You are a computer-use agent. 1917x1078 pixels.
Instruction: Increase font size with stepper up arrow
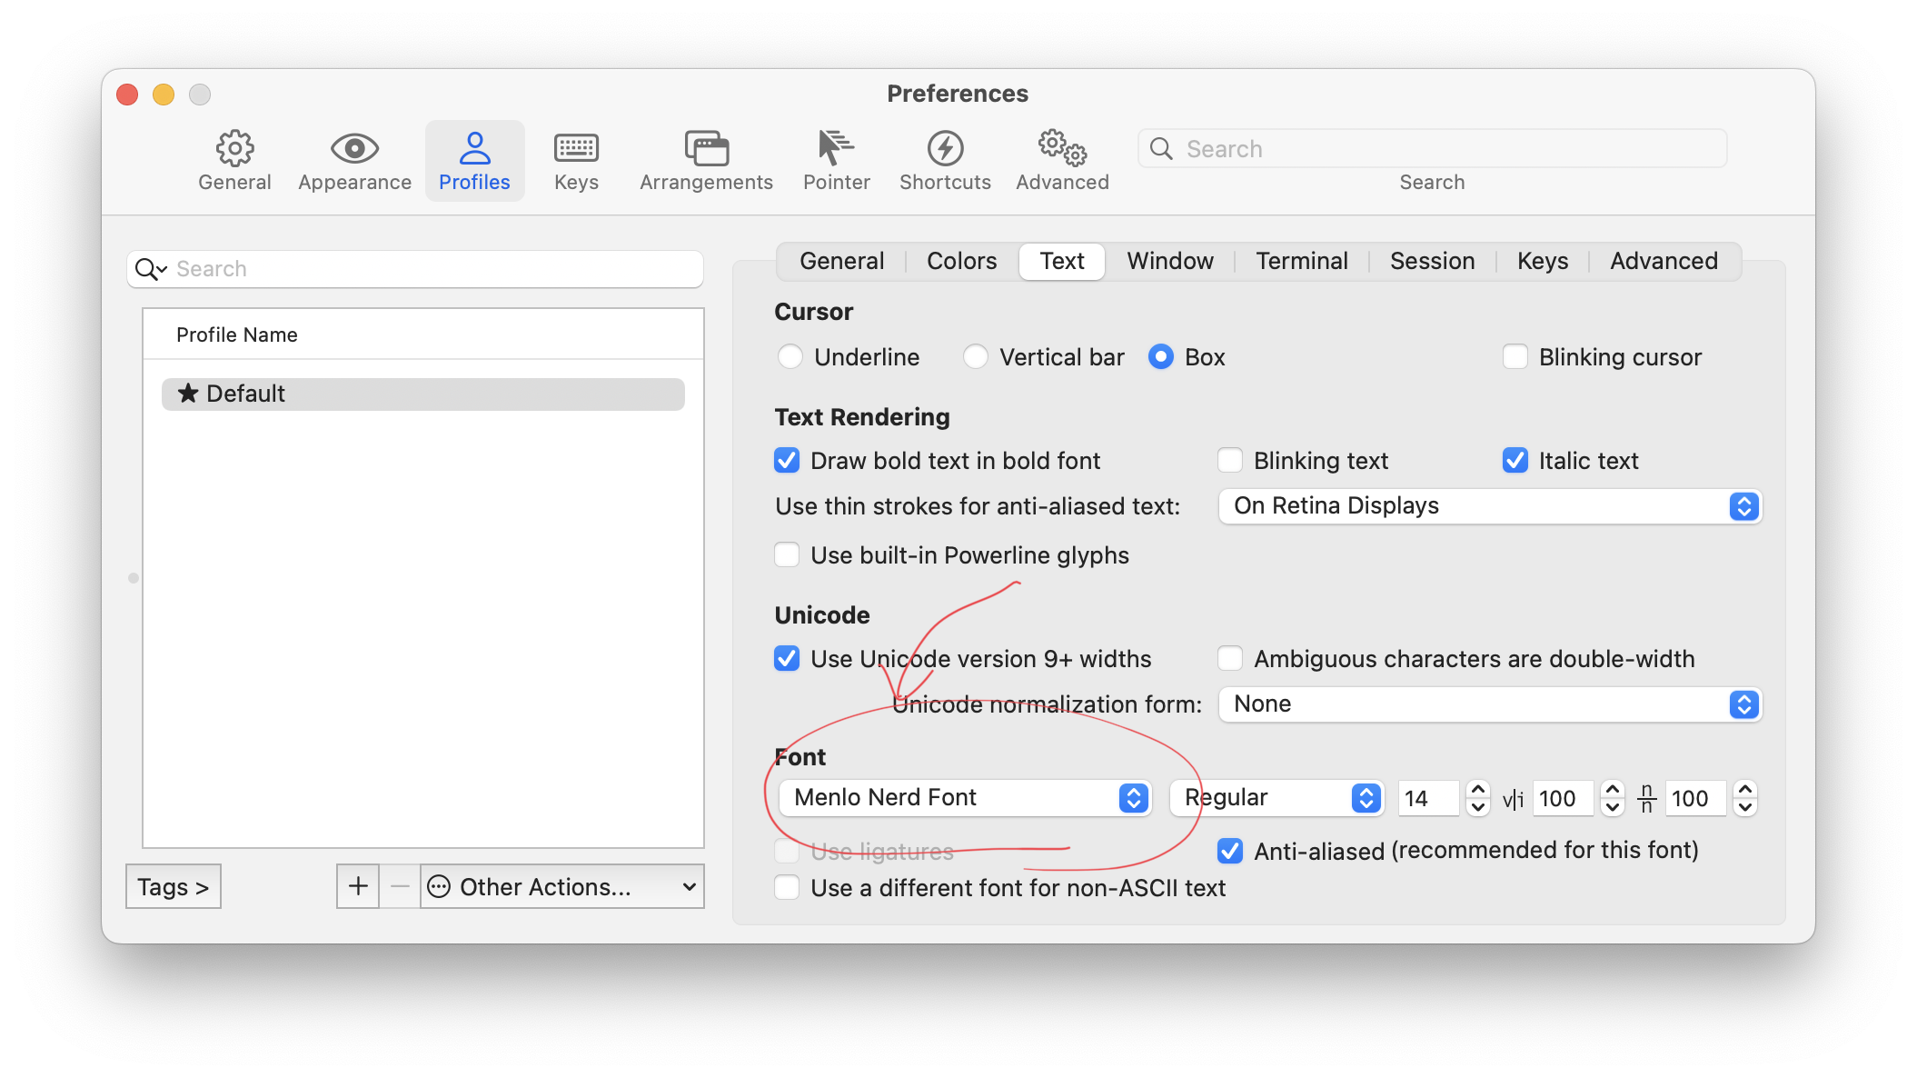pyautogui.click(x=1478, y=790)
